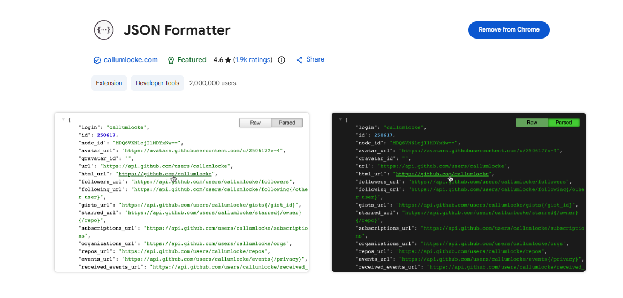Click Remove from Chrome button

click(508, 30)
